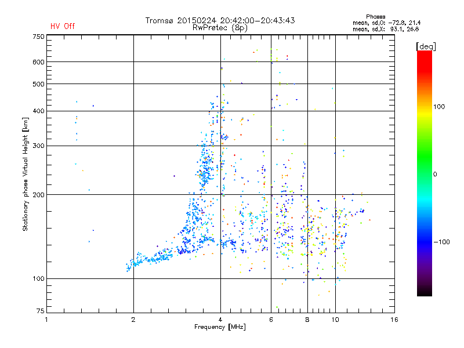The image size is (464, 348).
Task: Click the '75' height axis label
Action: coord(41,311)
